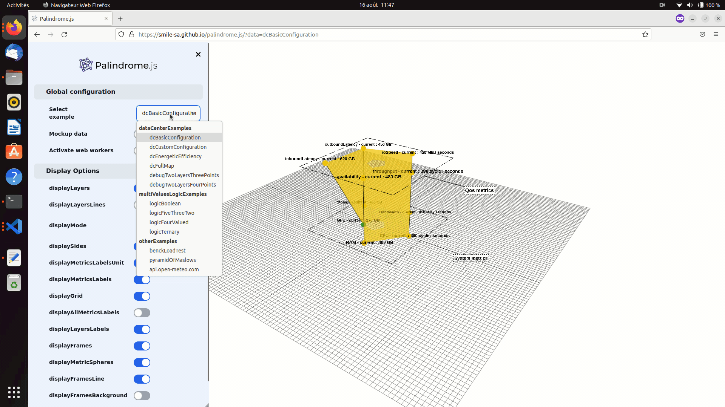This screenshot has width=725, height=407.
Task: Bookmark this page with the star icon
Action: (x=645, y=34)
